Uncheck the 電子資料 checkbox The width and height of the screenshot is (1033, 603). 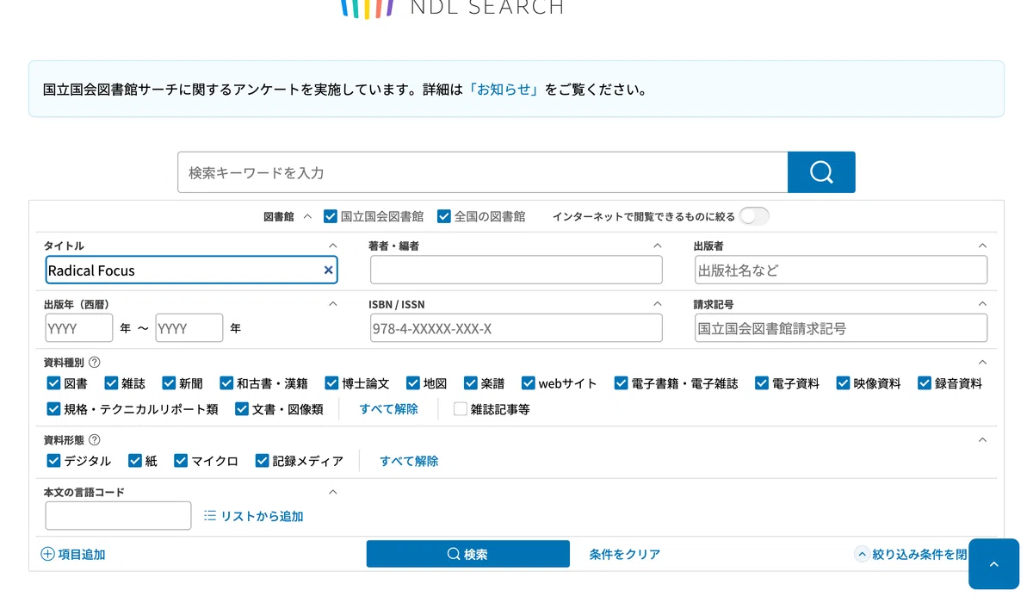point(762,383)
